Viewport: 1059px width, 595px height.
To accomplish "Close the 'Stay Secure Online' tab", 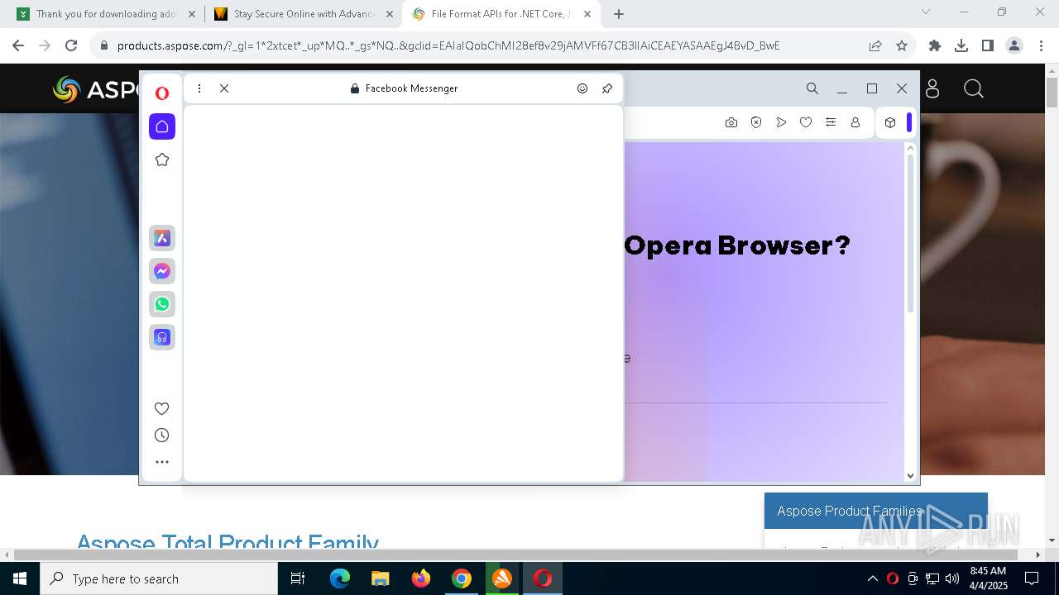I will [390, 14].
